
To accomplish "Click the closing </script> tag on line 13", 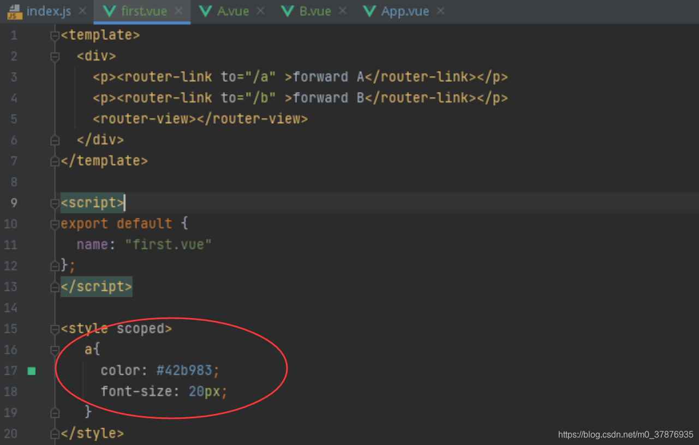I will pos(97,286).
